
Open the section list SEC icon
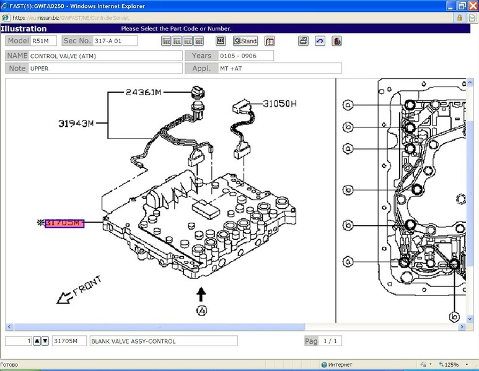(x=220, y=41)
